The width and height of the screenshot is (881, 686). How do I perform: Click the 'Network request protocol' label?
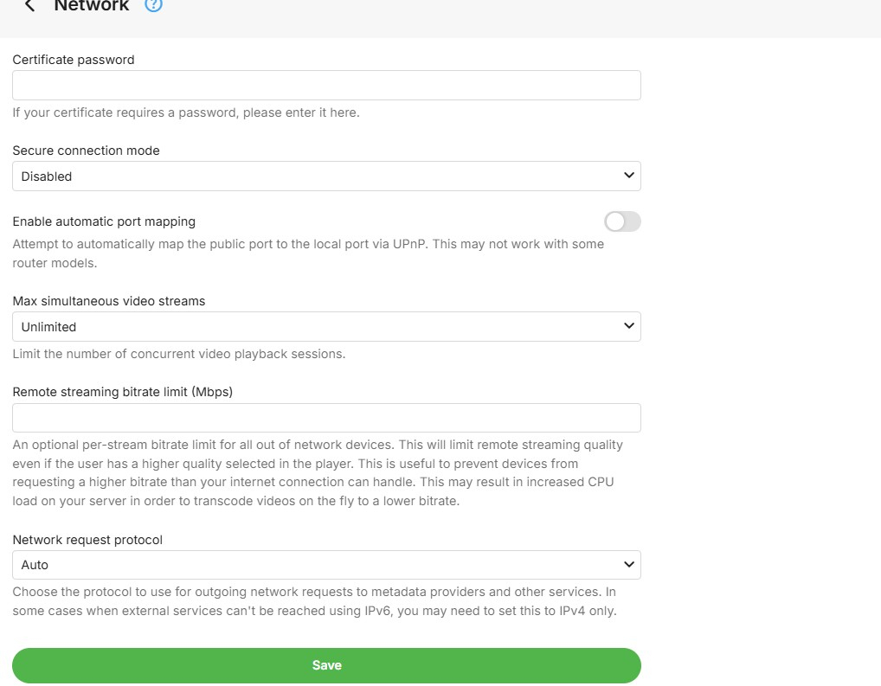pyautogui.click(x=87, y=540)
